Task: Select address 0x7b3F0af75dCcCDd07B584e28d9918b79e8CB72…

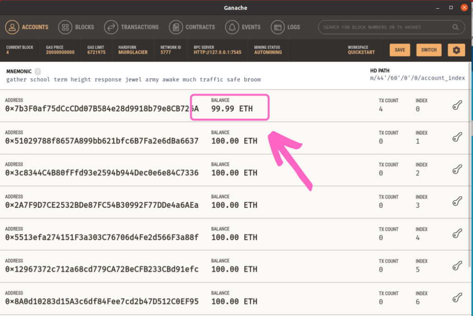Action: tap(102, 109)
